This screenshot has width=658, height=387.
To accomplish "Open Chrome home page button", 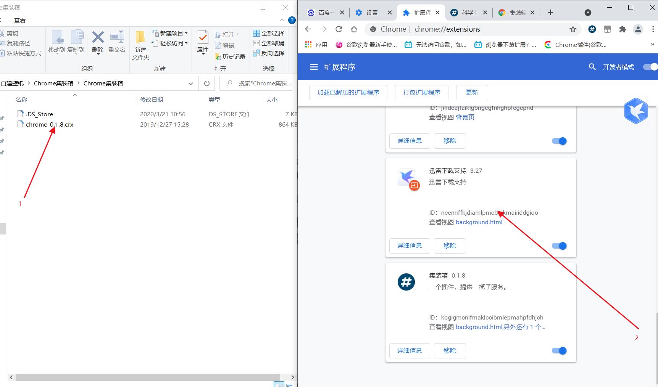I will click(x=354, y=29).
